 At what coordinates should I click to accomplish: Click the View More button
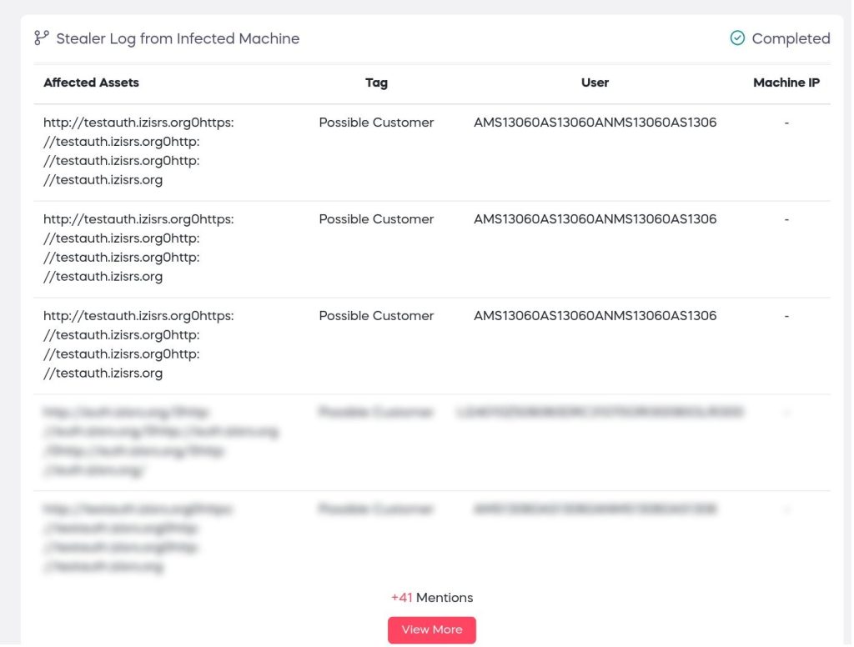(432, 629)
